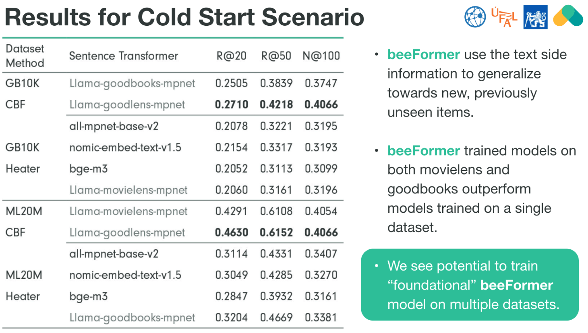Select the 'Sentence Transformer' column header
Viewport: 588px width, 333px height.
[x=123, y=56]
